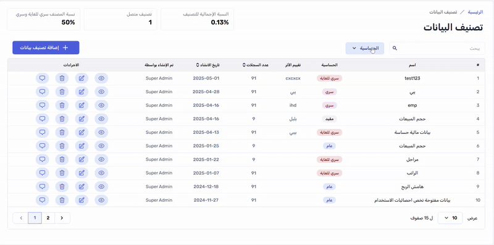Click the ihd impact assessment cell

pos(293,106)
